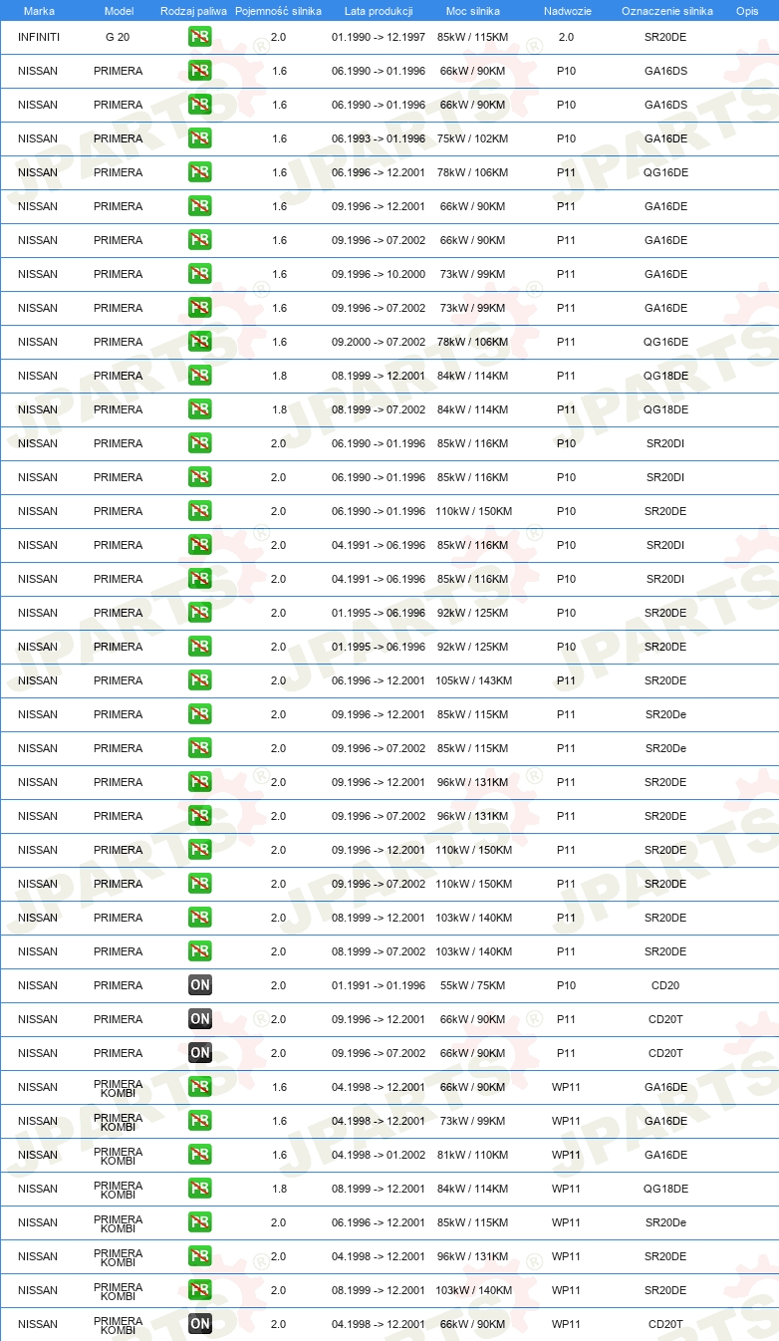779x1341 pixels.
Task: Click the fuel icon for Primera 75kW / 102KM
Action: [199, 138]
